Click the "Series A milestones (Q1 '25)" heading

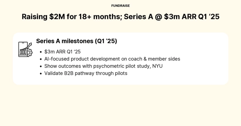click(76, 41)
